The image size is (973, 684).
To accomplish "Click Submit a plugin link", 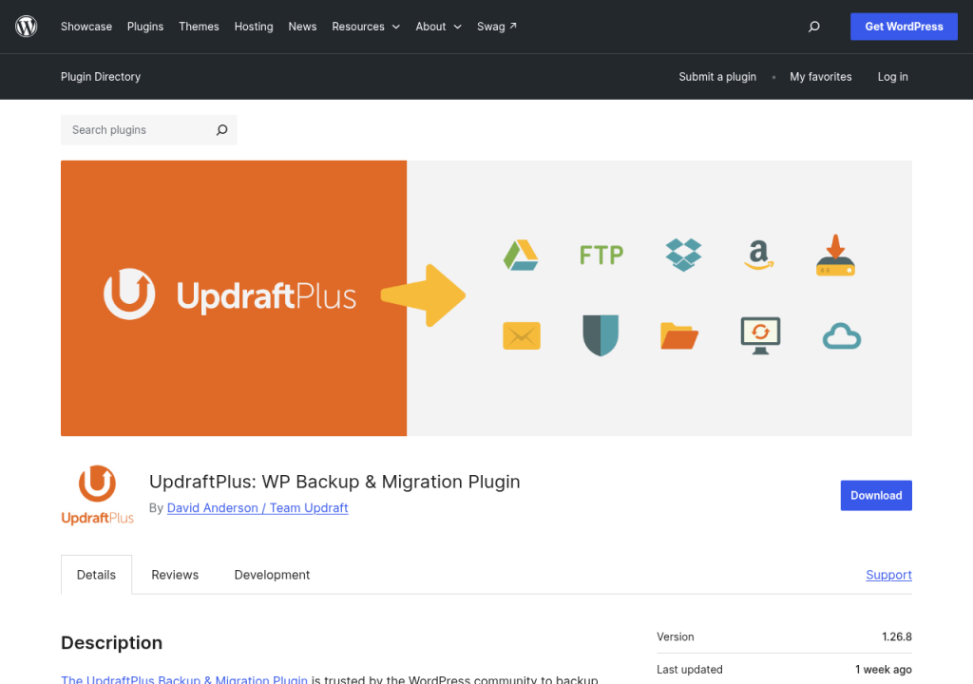I will click(x=717, y=77).
